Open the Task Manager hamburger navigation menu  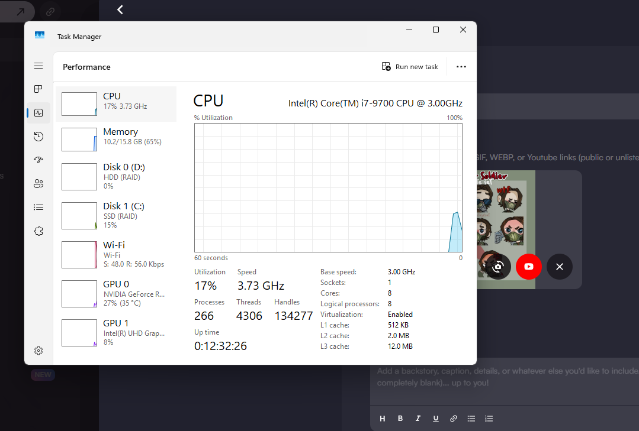tap(38, 66)
